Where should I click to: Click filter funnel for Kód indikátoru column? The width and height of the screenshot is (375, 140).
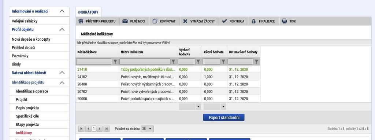(115, 62)
